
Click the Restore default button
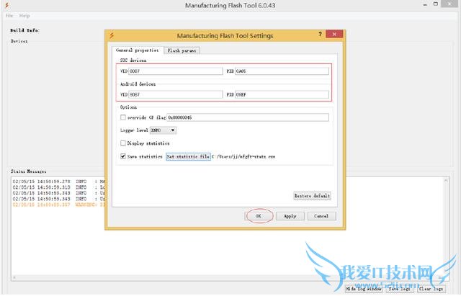click(312, 196)
